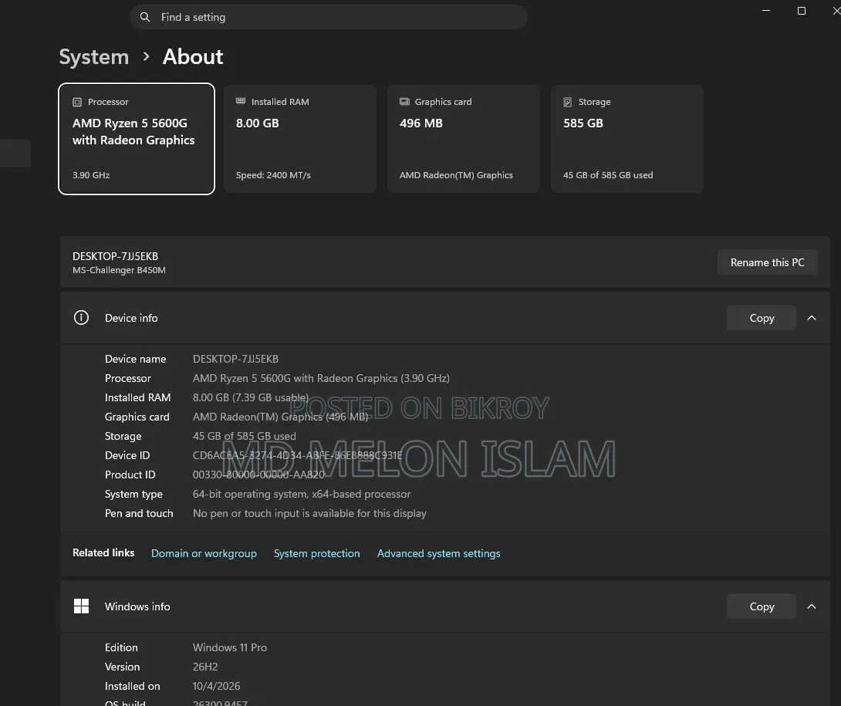This screenshot has width=841, height=706.
Task: Click the 'Speed: 2400 MT/s' text
Action: coord(273,175)
